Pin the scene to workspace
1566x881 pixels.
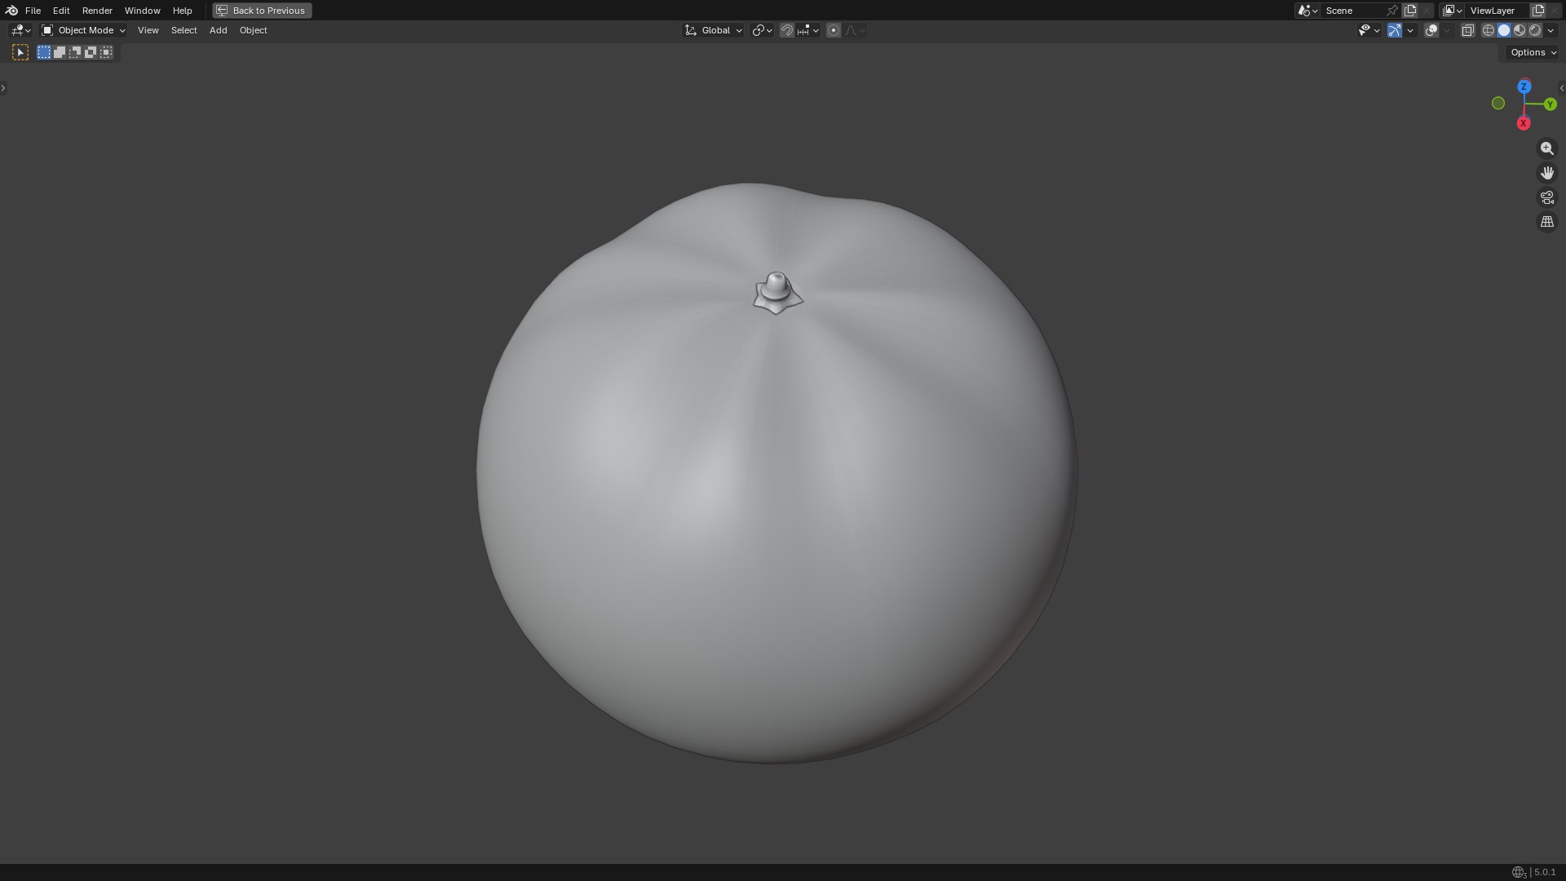[1392, 11]
